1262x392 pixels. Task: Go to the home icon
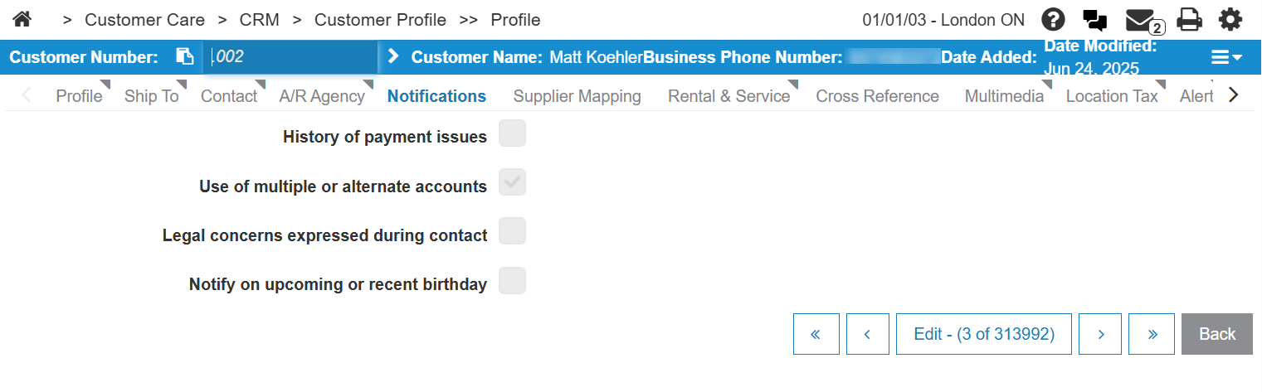[x=22, y=18]
